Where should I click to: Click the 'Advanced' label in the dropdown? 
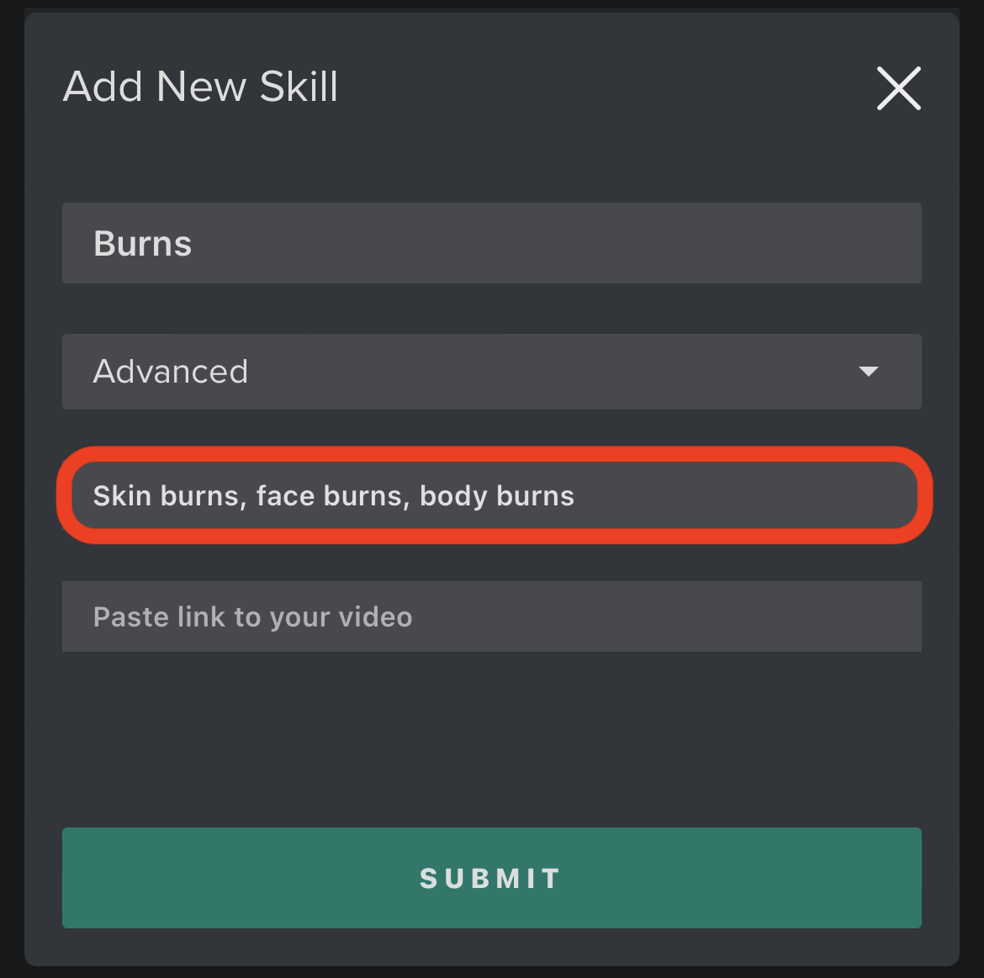(x=171, y=372)
